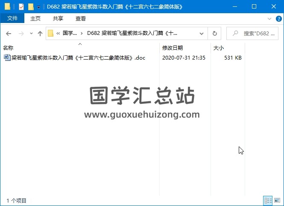This screenshot has height=206, width=284.
Task: Switch to large icons view in the status bar
Action: point(277,200)
